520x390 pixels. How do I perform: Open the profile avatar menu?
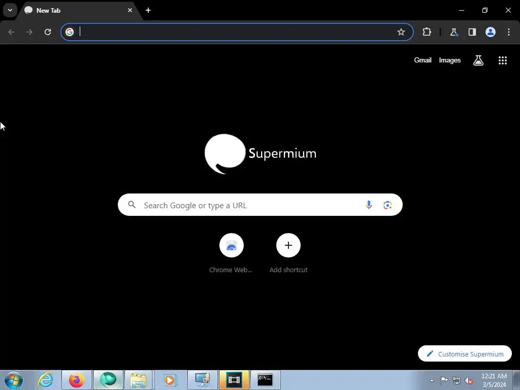[x=491, y=32]
